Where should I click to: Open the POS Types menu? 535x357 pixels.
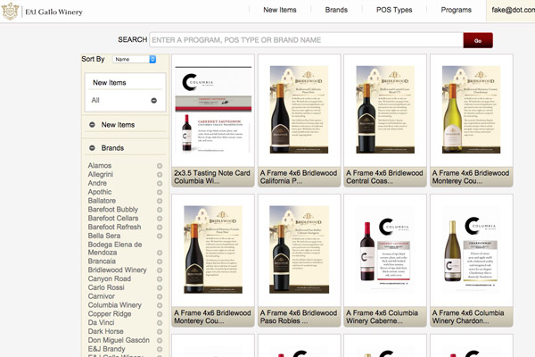tap(394, 10)
